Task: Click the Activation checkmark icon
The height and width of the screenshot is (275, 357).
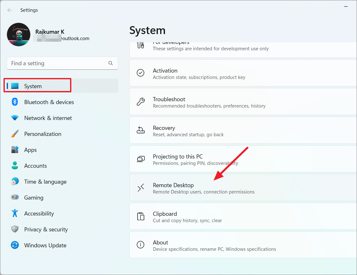Action: 140,73
